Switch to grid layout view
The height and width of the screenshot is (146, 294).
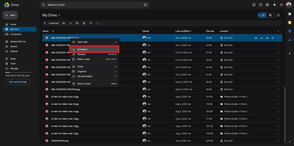270,15
